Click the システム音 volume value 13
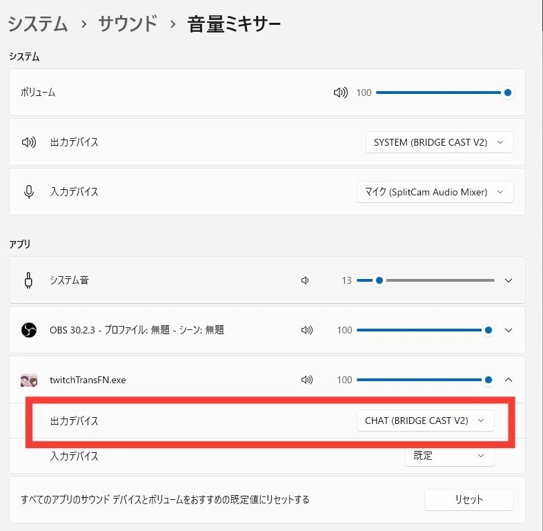This screenshot has width=543, height=531. (346, 280)
